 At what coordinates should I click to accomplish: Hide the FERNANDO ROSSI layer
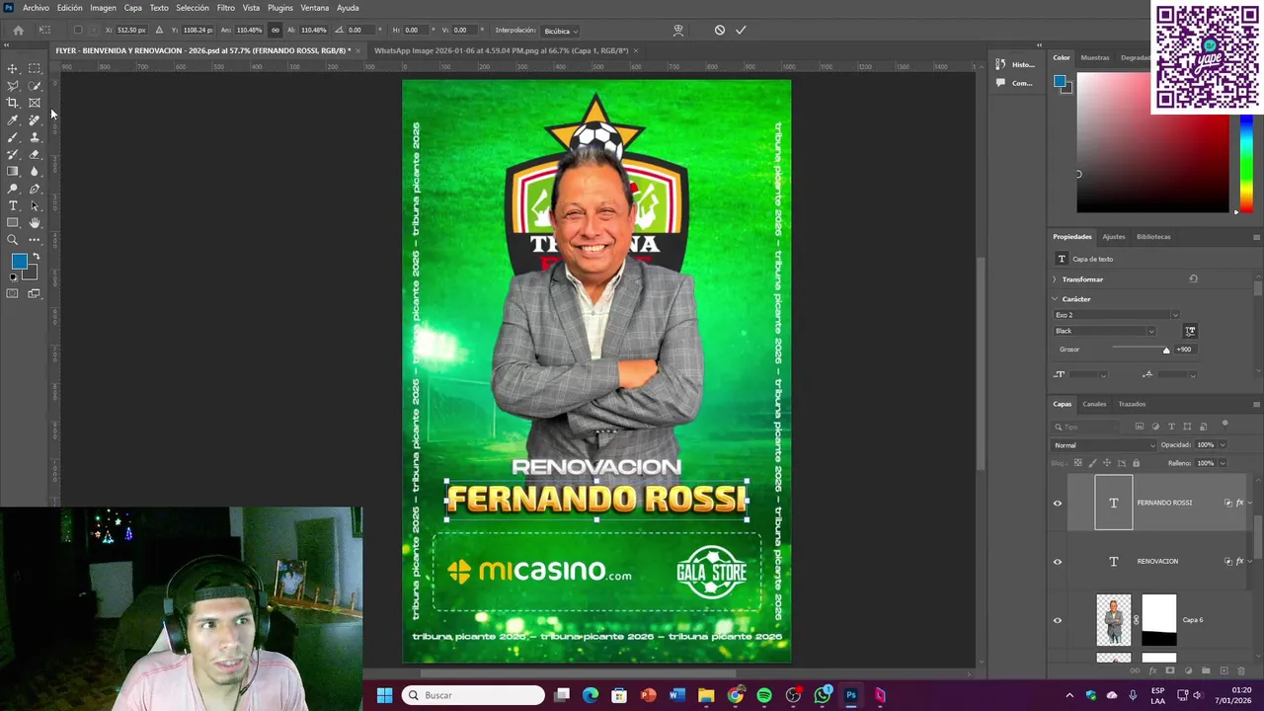(1058, 503)
